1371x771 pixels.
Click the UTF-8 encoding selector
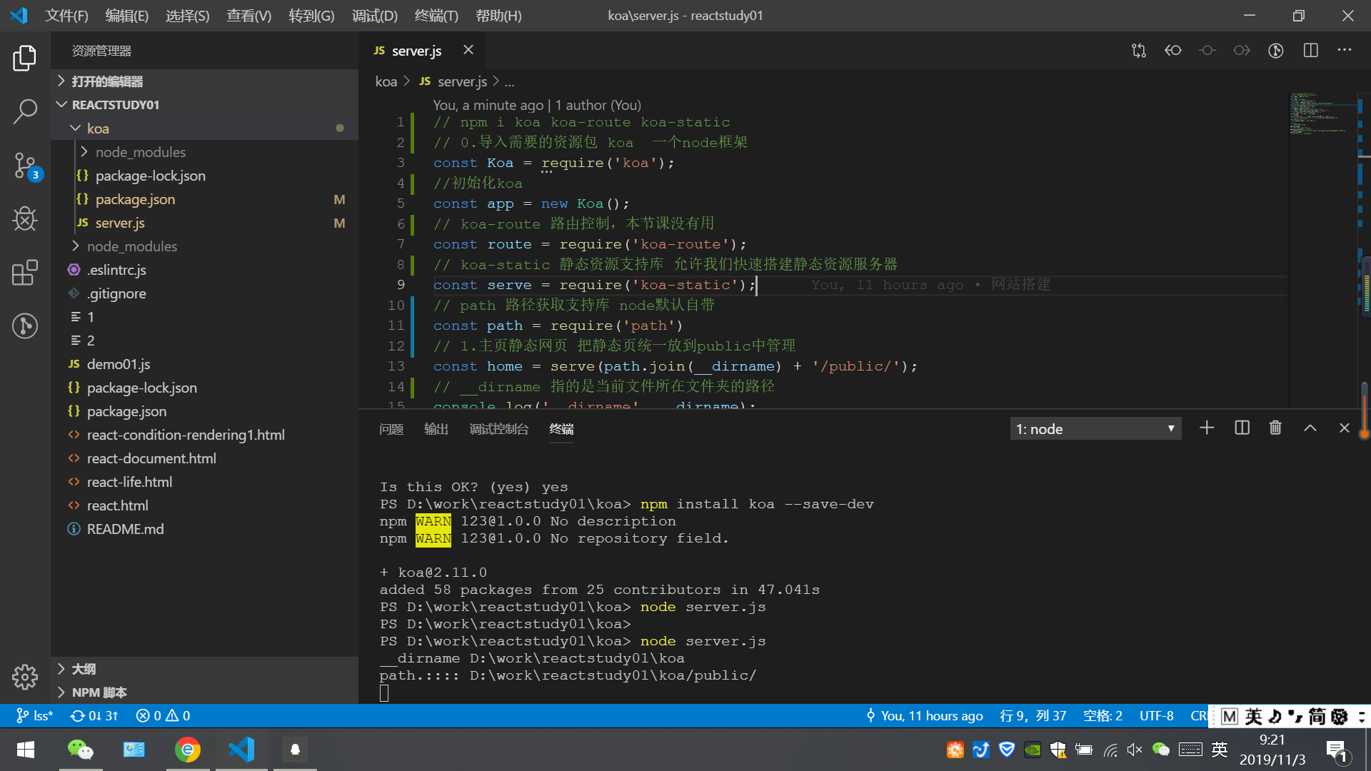click(x=1155, y=715)
